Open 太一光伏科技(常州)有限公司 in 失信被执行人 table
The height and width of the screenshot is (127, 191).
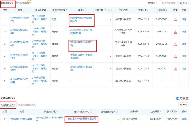(50, 119)
